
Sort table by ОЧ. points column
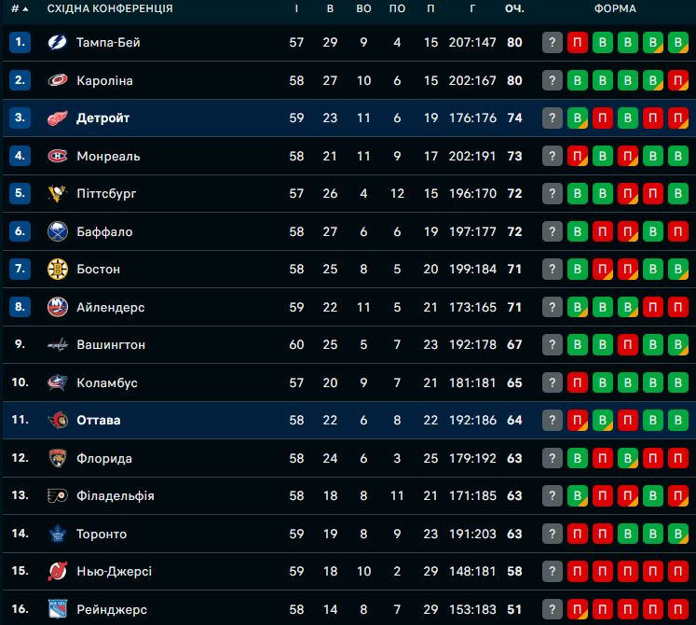(514, 8)
